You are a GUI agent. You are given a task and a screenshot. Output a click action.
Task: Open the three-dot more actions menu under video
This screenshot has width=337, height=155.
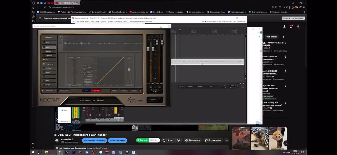[x=226, y=140]
